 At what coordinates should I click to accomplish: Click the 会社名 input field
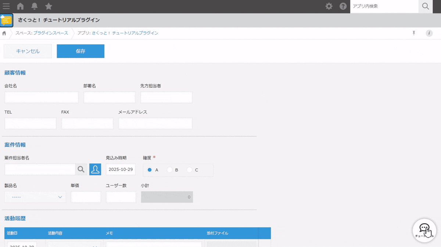click(42, 97)
